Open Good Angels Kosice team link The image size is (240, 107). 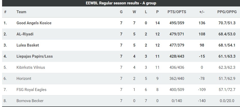pyautogui.click(x=34, y=23)
